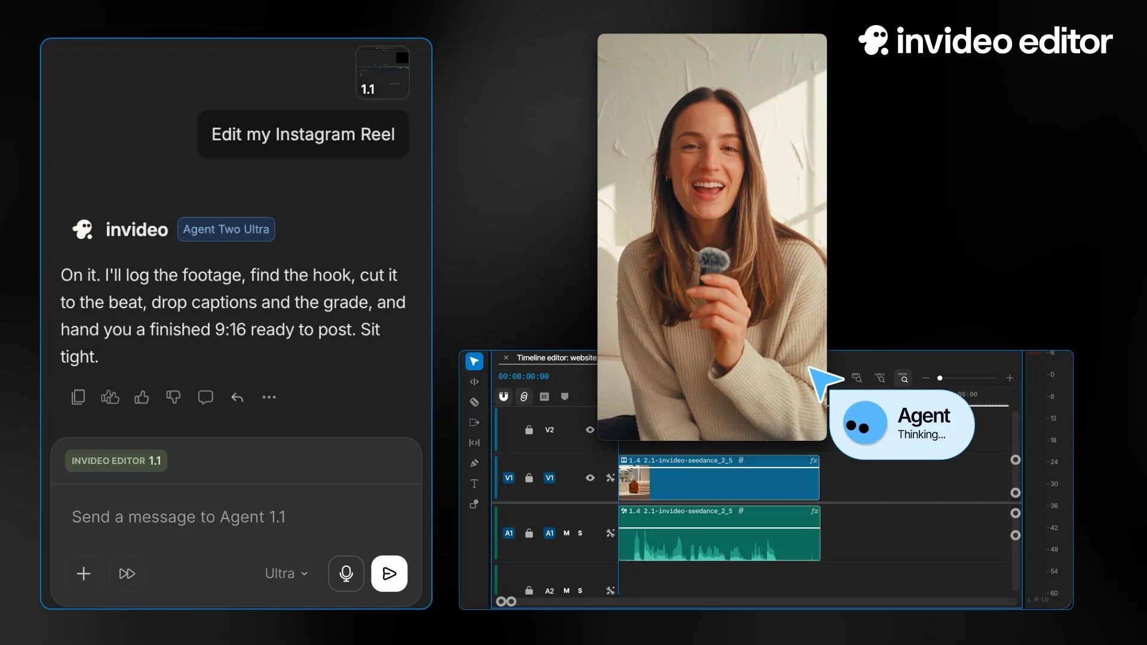Mute audio track A1
The width and height of the screenshot is (1147, 645).
click(566, 533)
